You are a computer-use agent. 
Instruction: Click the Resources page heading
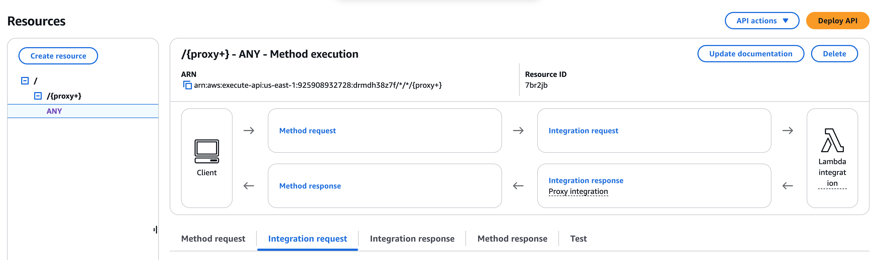click(x=36, y=21)
